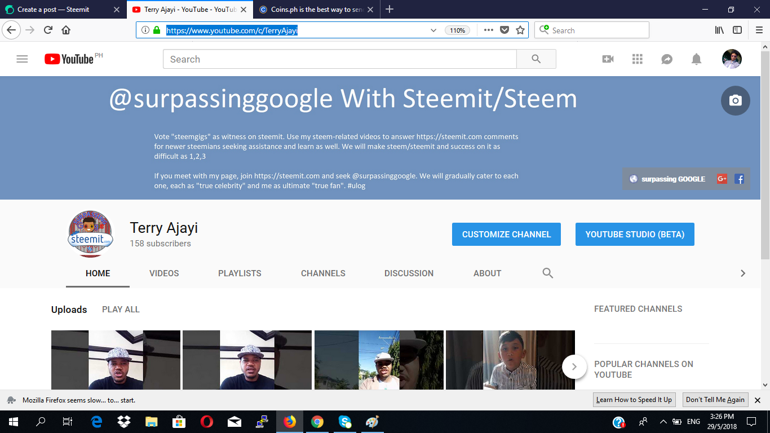Open the page actions three-dots menu
Image resolution: width=770 pixels, height=433 pixels.
tap(489, 30)
